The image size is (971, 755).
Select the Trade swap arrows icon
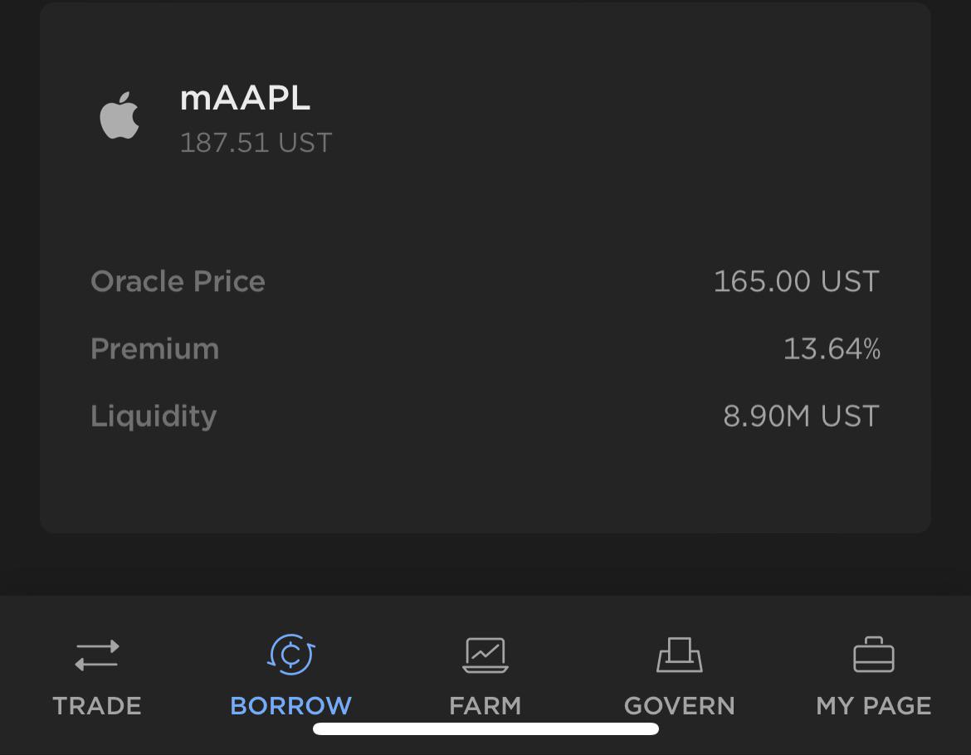(x=96, y=655)
